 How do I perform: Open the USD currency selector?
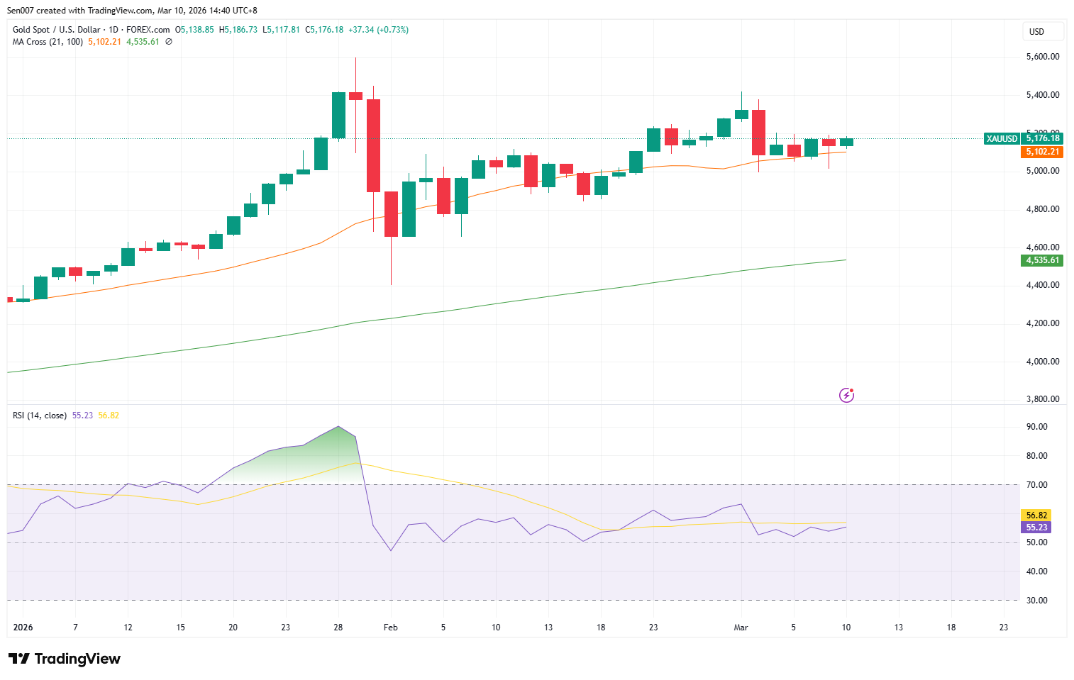tap(1042, 31)
